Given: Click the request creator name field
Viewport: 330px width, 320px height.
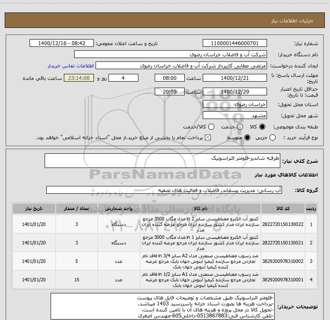Looking at the screenshot, I should [181, 65].
